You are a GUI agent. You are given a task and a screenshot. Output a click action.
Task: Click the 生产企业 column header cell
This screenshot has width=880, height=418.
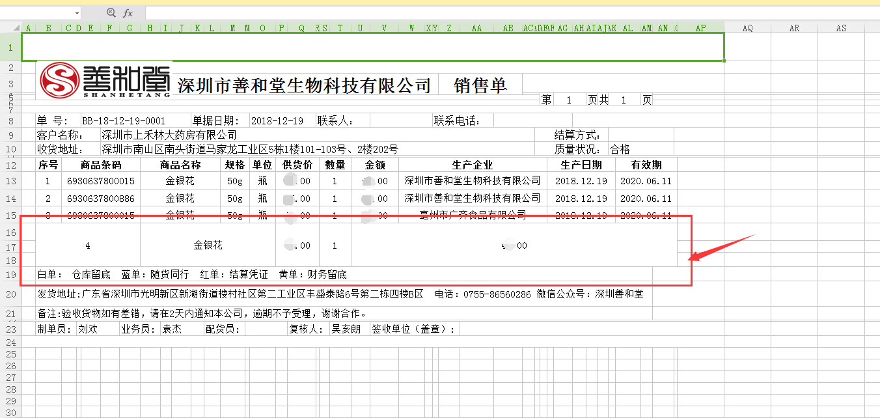click(x=472, y=165)
